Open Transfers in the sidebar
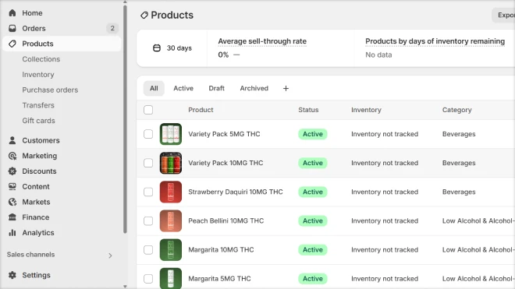The image size is (515, 289). (x=38, y=105)
